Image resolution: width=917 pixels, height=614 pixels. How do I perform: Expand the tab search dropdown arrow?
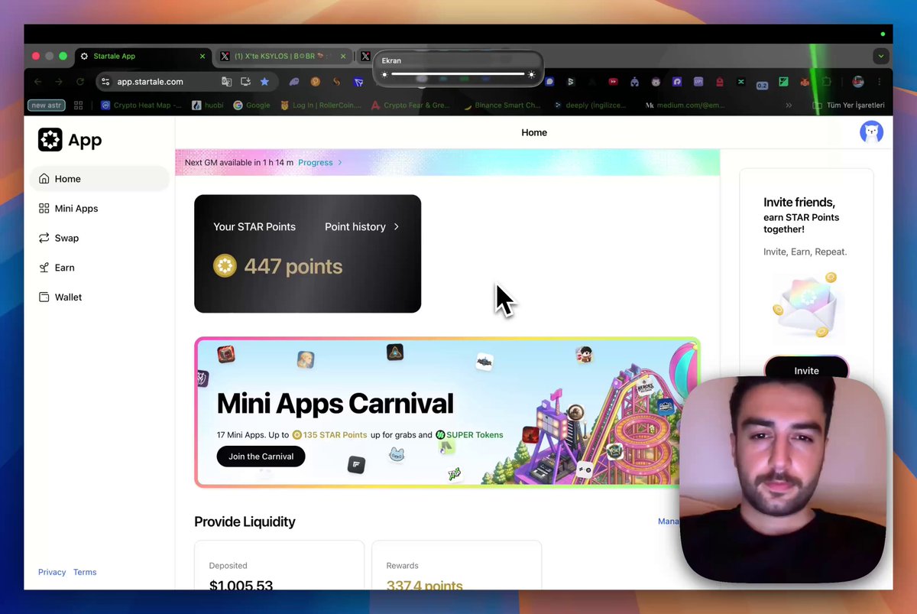[881, 57]
